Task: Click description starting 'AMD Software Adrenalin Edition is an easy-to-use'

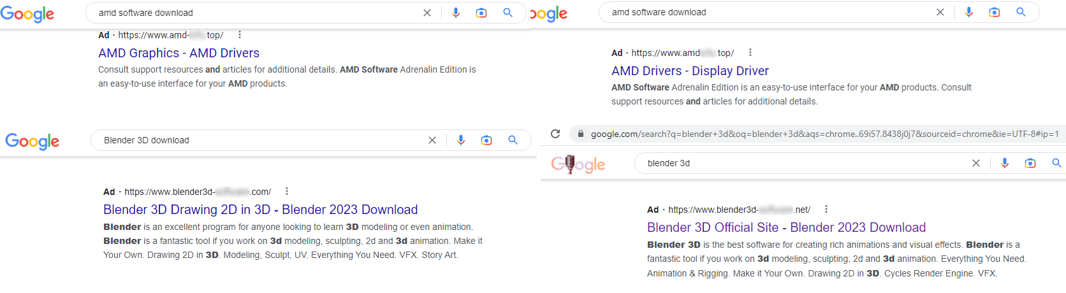Action: click(791, 94)
